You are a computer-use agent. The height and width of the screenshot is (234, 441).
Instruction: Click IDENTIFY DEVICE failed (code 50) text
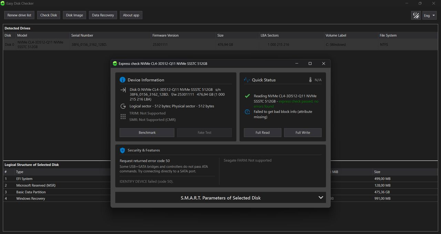[146, 181]
